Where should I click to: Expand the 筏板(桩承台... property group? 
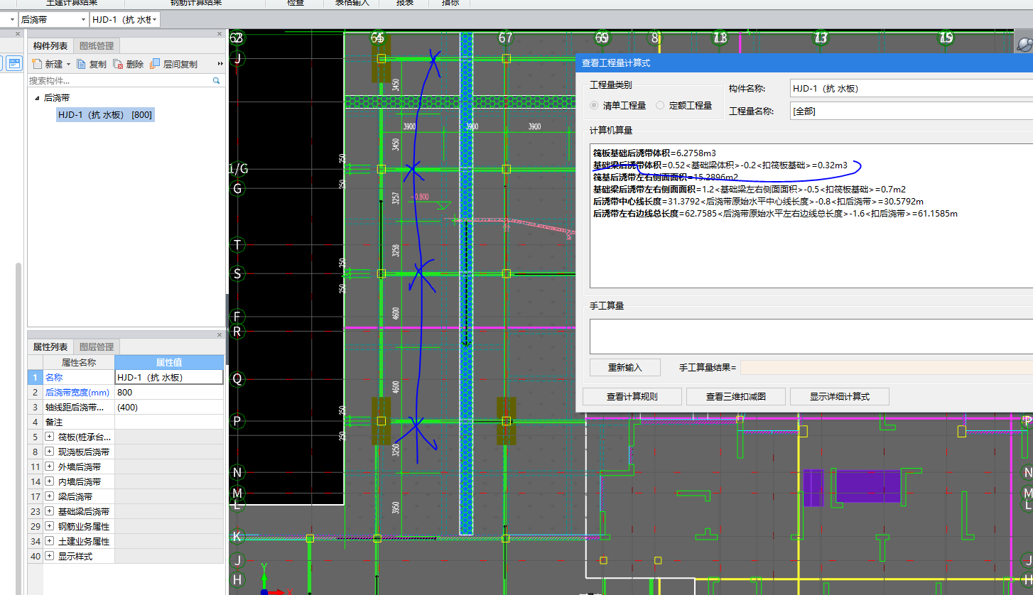pos(50,437)
